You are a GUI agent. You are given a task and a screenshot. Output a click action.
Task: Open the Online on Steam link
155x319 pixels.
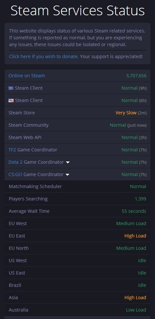click(x=26, y=76)
